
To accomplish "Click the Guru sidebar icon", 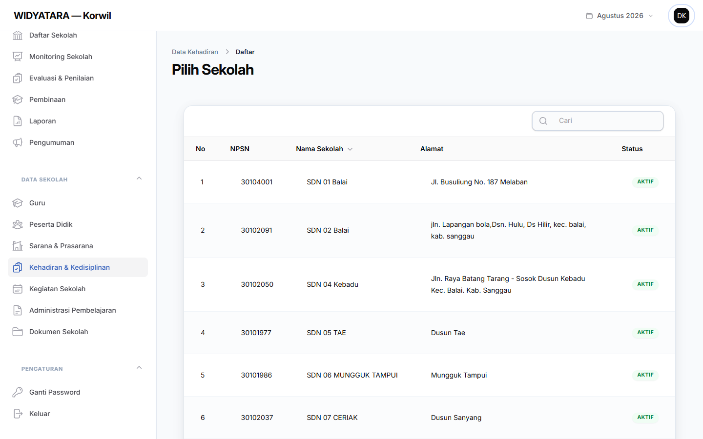I will click(x=18, y=203).
